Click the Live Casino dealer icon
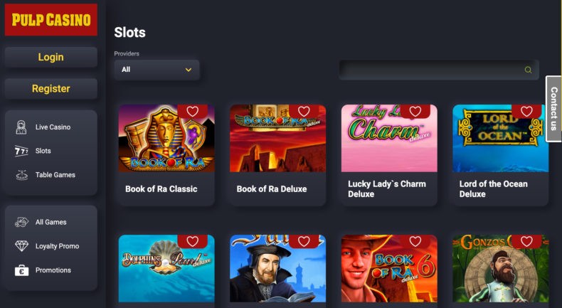Viewport: 562px width, 308px height. (x=21, y=127)
